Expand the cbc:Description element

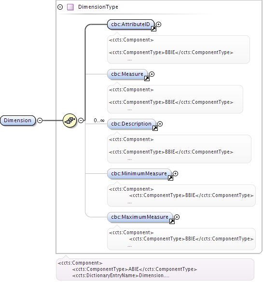[x=160, y=124]
